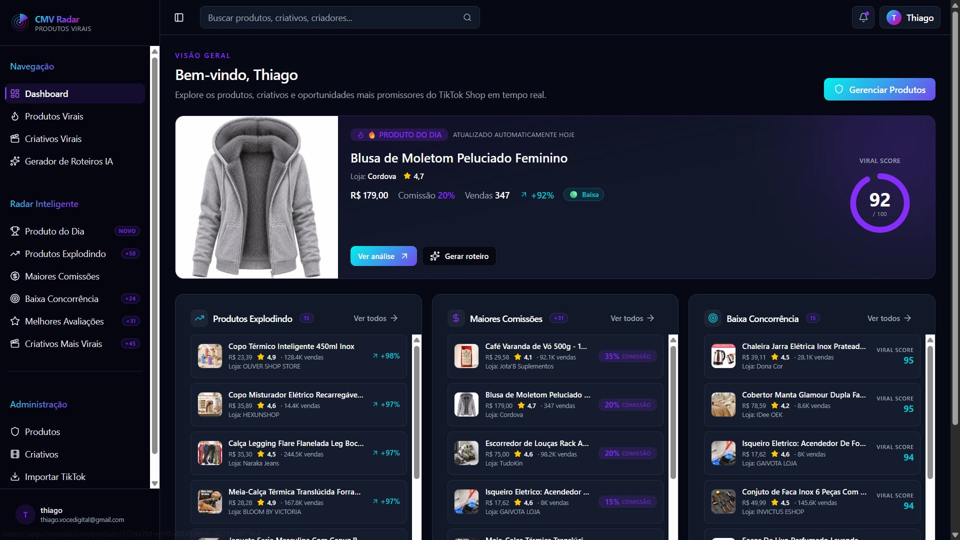This screenshot has width=960, height=540.
Task: Open Chaleira Jarra Elétrica Inox product
Action: (x=812, y=356)
